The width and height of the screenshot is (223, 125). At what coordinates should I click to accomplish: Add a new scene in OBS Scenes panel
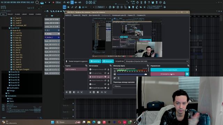tap(67, 92)
